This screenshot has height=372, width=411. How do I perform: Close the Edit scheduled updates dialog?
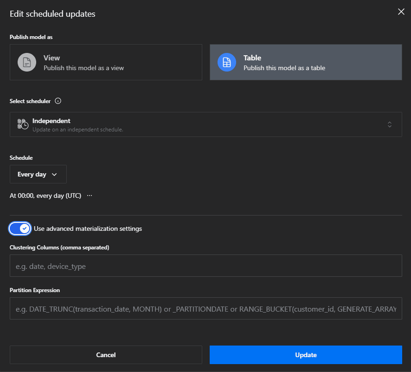coord(401,12)
